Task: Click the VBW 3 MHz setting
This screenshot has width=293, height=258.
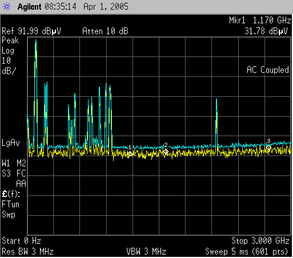Action: (146, 252)
